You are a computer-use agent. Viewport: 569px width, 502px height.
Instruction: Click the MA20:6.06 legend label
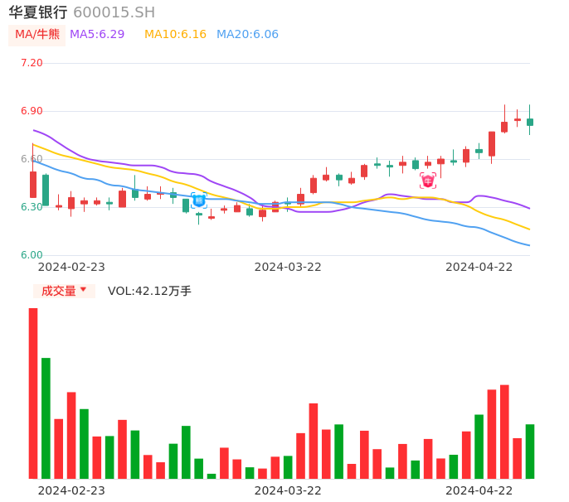click(x=247, y=35)
